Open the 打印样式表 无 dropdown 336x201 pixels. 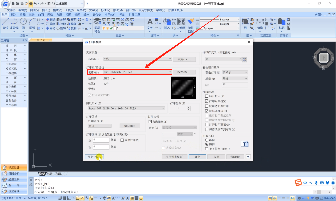pyautogui.click(x=223, y=59)
